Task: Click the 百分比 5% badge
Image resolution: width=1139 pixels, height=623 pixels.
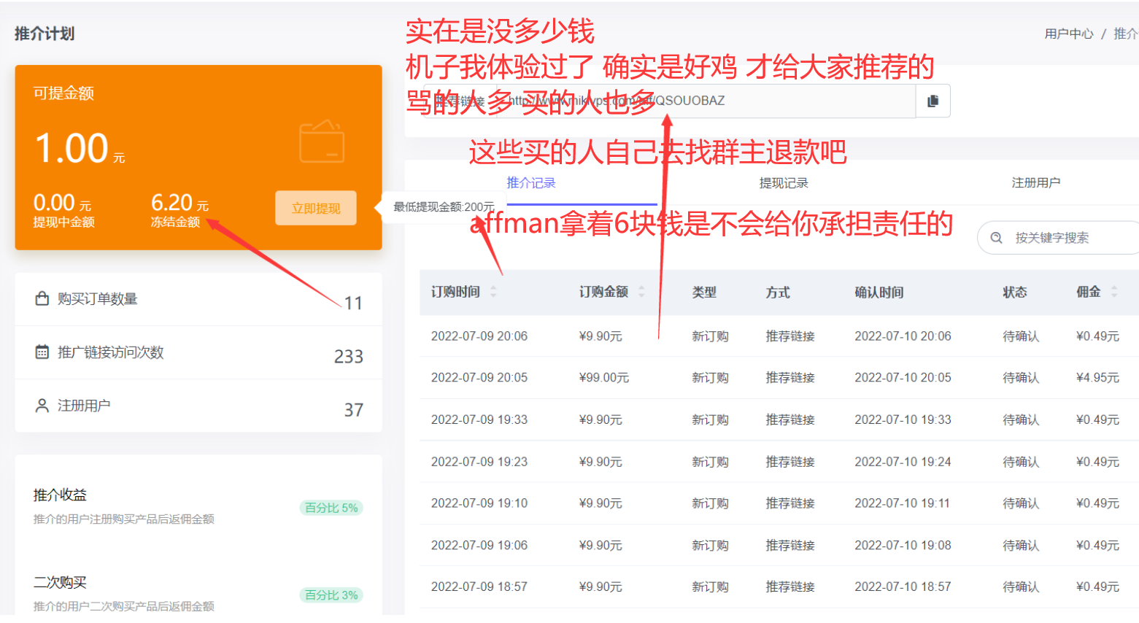Action: [331, 508]
